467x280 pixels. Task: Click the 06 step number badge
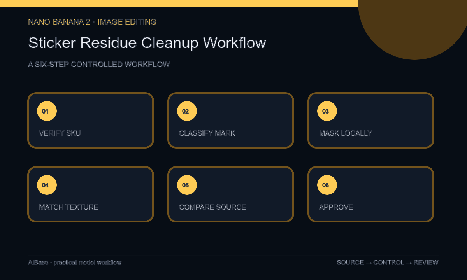pyautogui.click(x=327, y=185)
